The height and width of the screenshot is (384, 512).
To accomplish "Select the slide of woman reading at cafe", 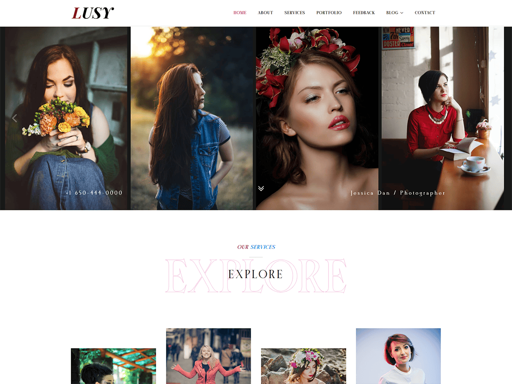I will click(x=442, y=118).
